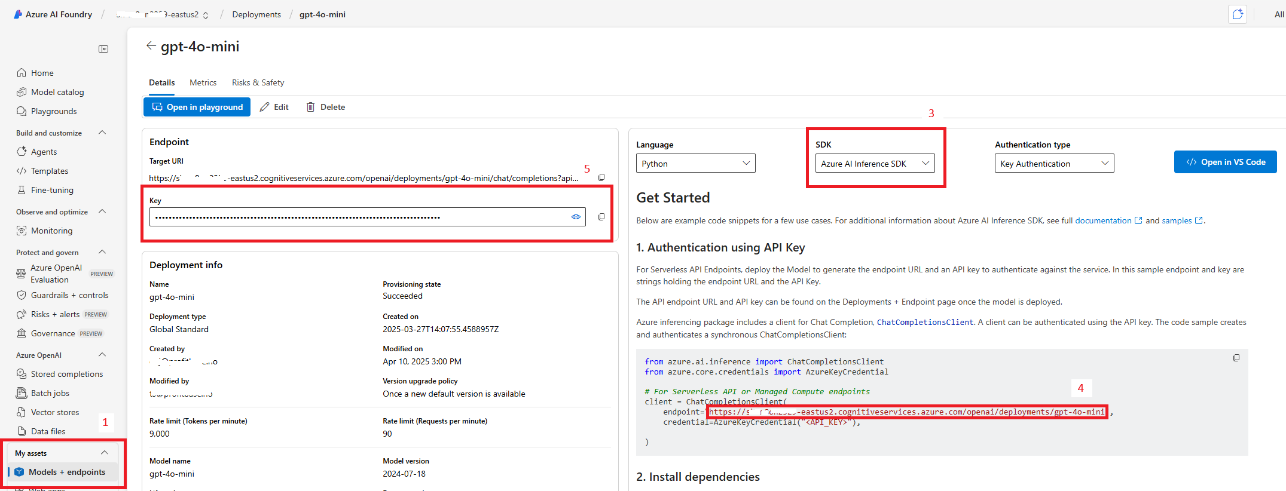Viewport: 1286px width, 491px height.
Task: Click the Delete trash icon
Action: 310,107
